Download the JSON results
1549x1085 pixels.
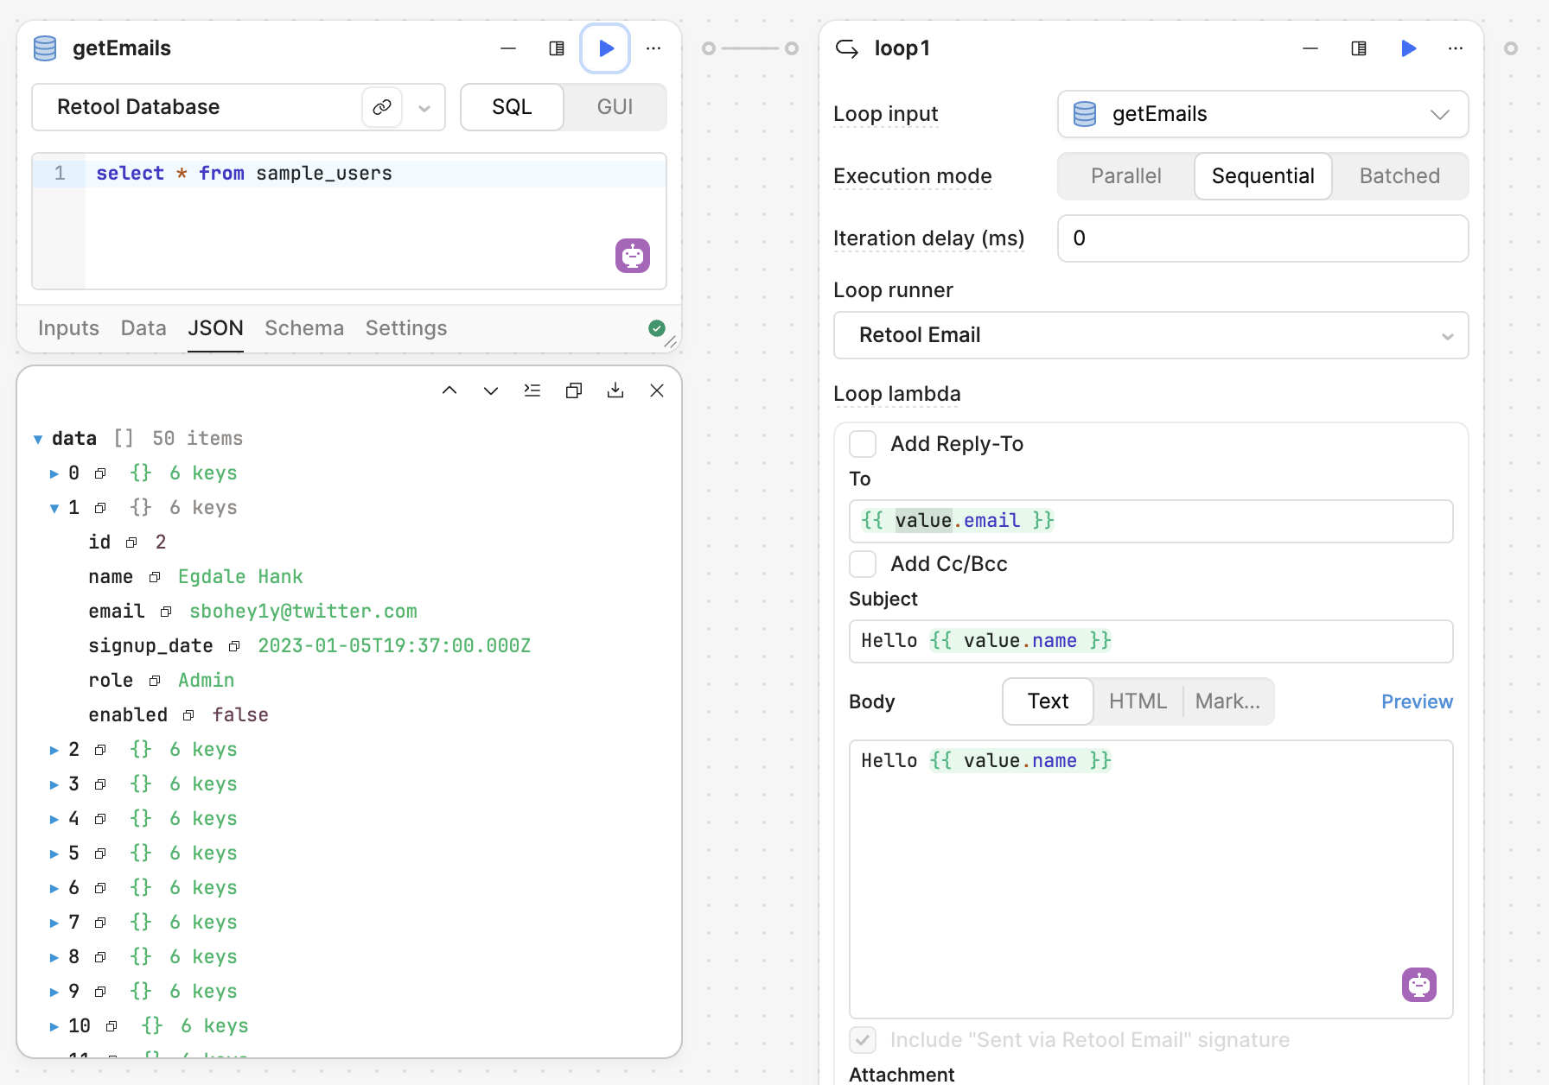click(615, 390)
